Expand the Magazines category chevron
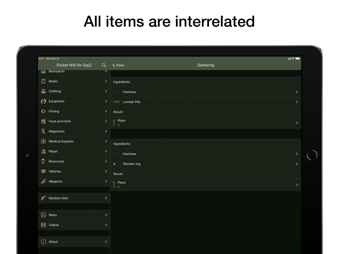Screen dimensions: 339x254 [x=106, y=131]
